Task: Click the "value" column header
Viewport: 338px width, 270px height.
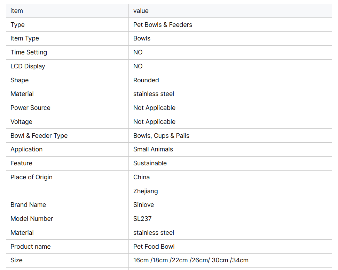Action: [x=141, y=11]
